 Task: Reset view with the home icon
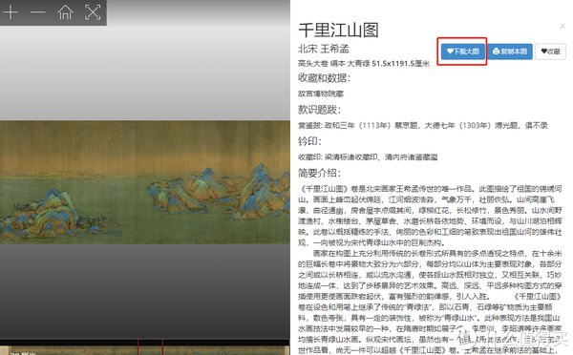click(65, 12)
